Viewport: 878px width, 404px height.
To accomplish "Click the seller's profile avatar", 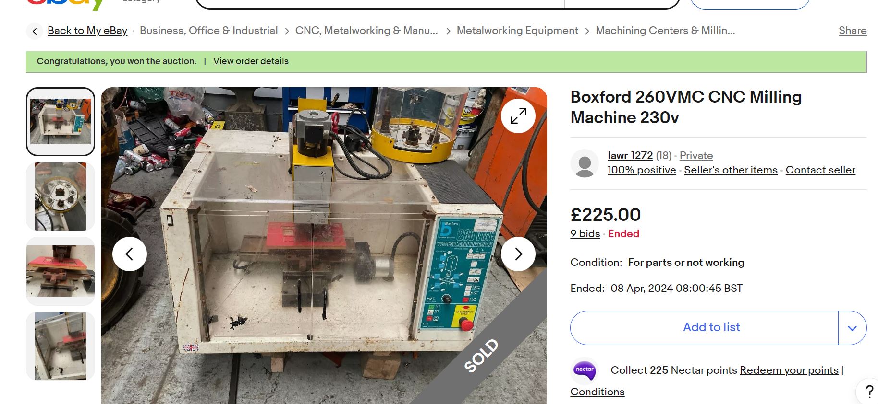I will [584, 163].
